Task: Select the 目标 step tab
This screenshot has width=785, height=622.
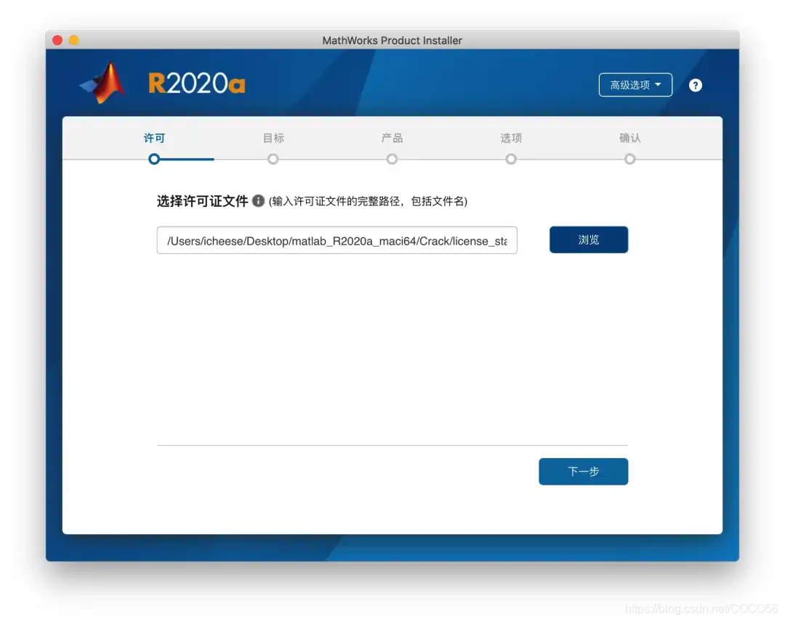Action: coord(273,138)
